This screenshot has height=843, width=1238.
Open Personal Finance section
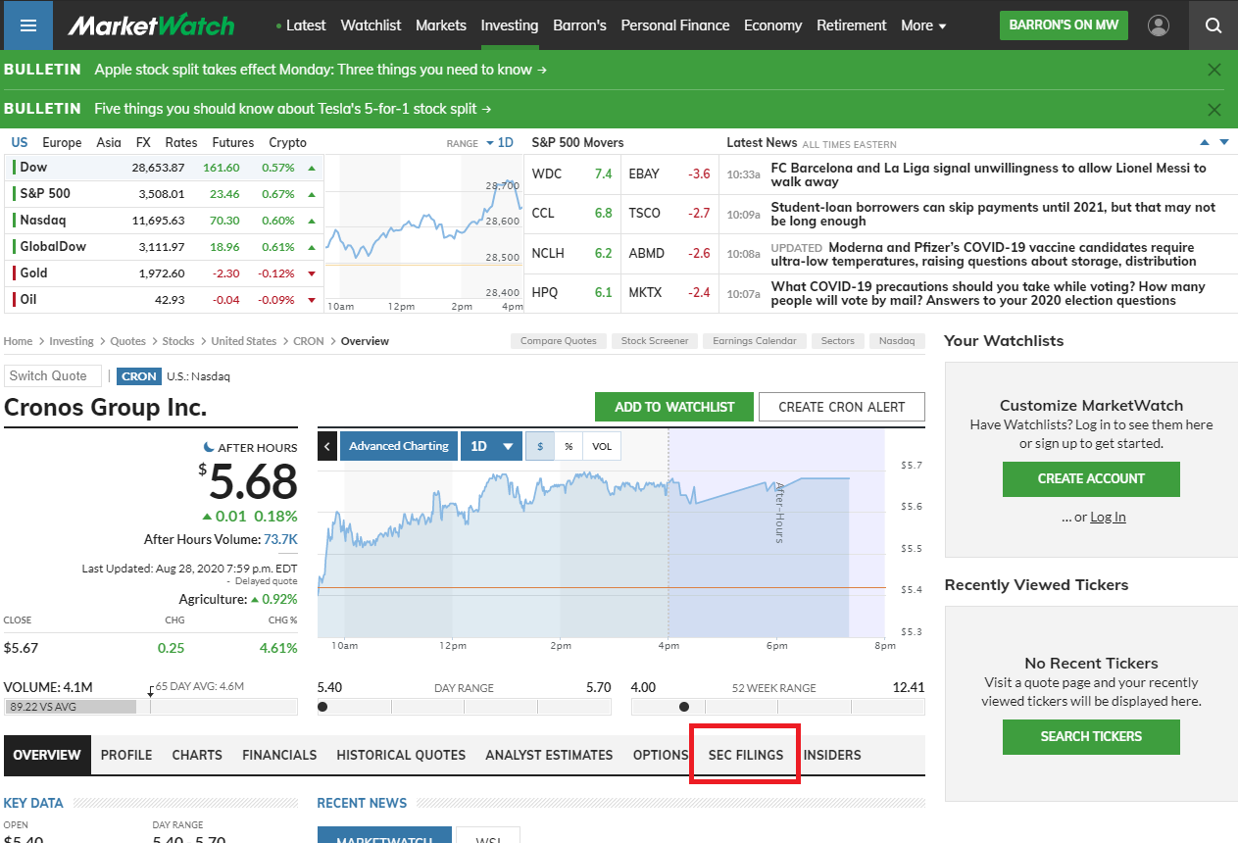675,25
